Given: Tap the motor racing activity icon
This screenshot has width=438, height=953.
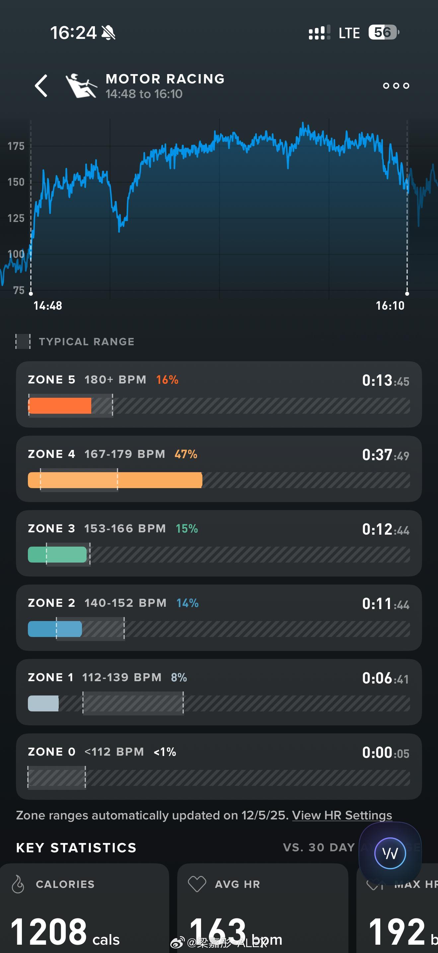Looking at the screenshot, I should [x=81, y=86].
